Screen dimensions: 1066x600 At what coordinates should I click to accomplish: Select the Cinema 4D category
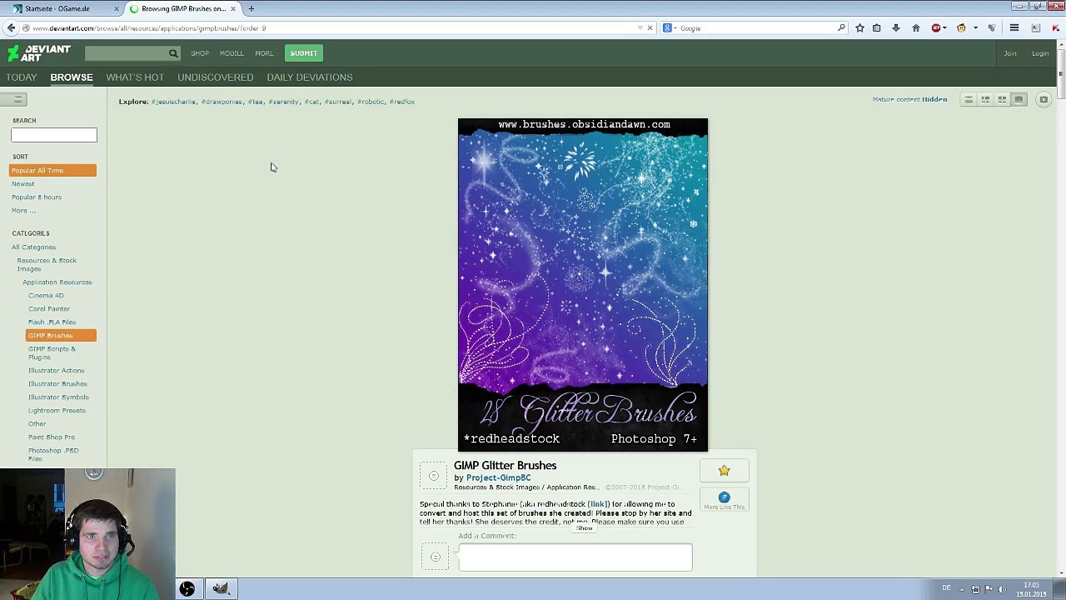click(46, 296)
